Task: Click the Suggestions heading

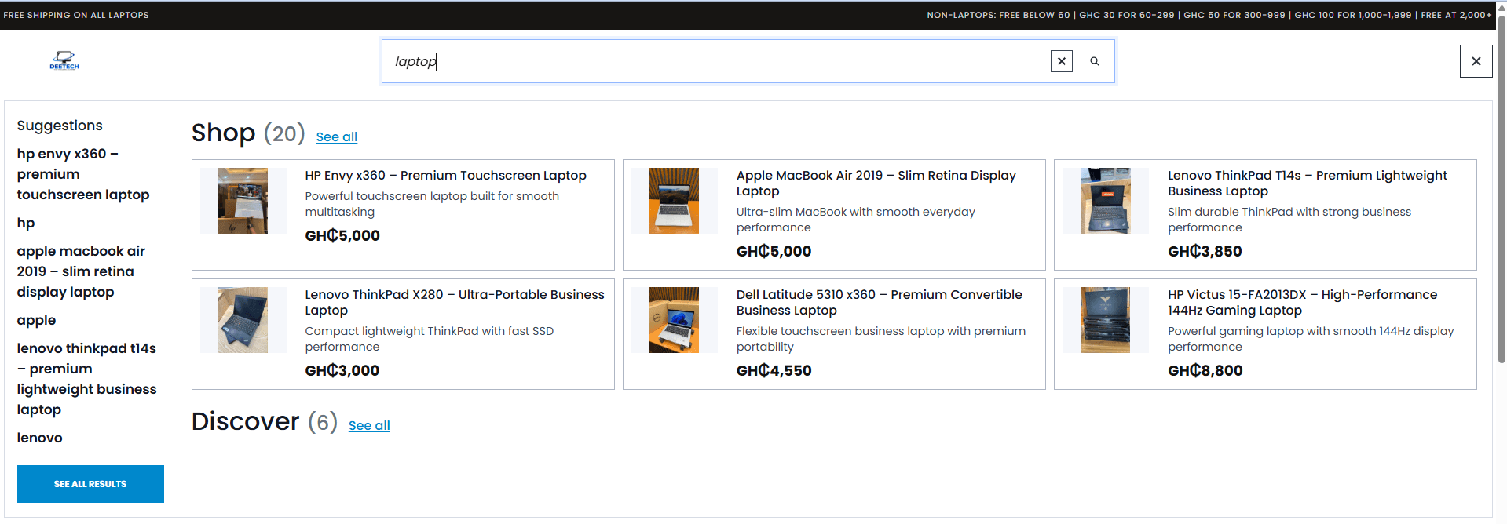Action: coord(60,126)
